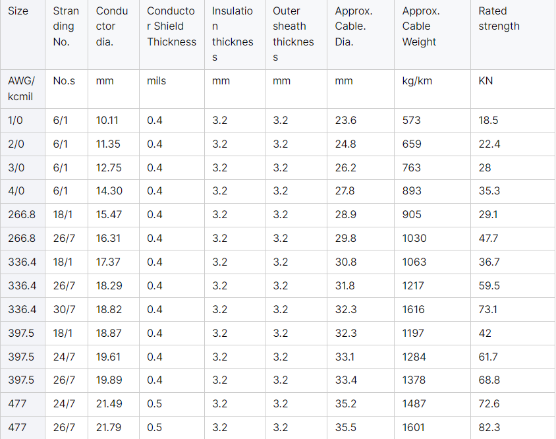Viewport: 556px width, 439px height.
Task: Click the 4/0 size cell
Action: point(16,191)
